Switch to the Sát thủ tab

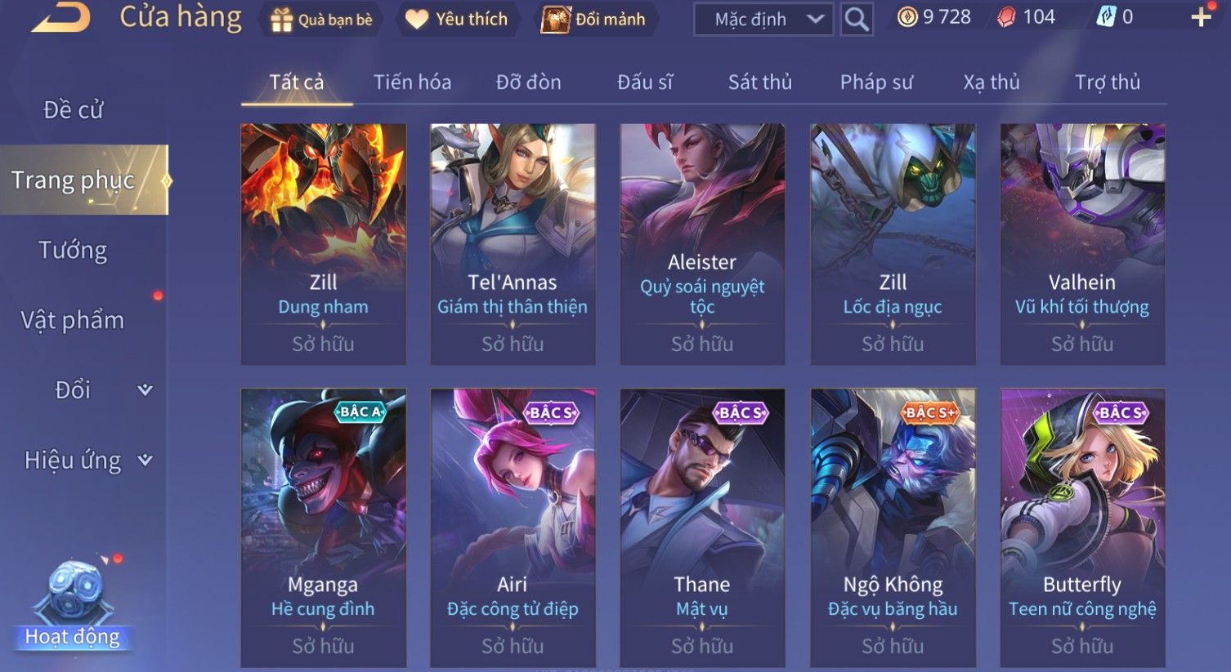point(760,82)
